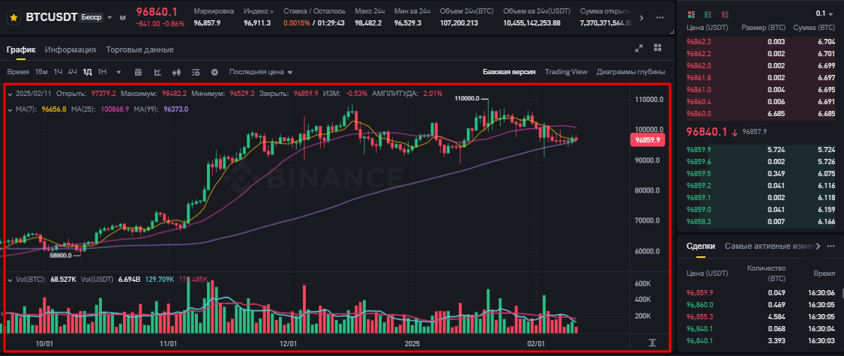This screenshot has width=844, height=356.
Task: Show only bids (green) order book view
Action: click(x=708, y=13)
